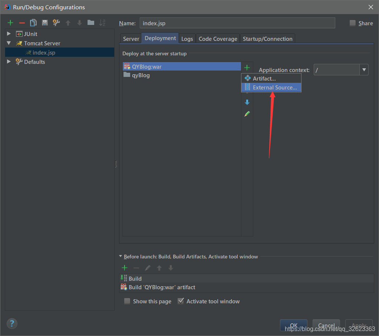Viewport: 379px width, 336px height.
Task: Choose Artifact... from the popup menu
Action: pyautogui.click(x=271, y=78)
